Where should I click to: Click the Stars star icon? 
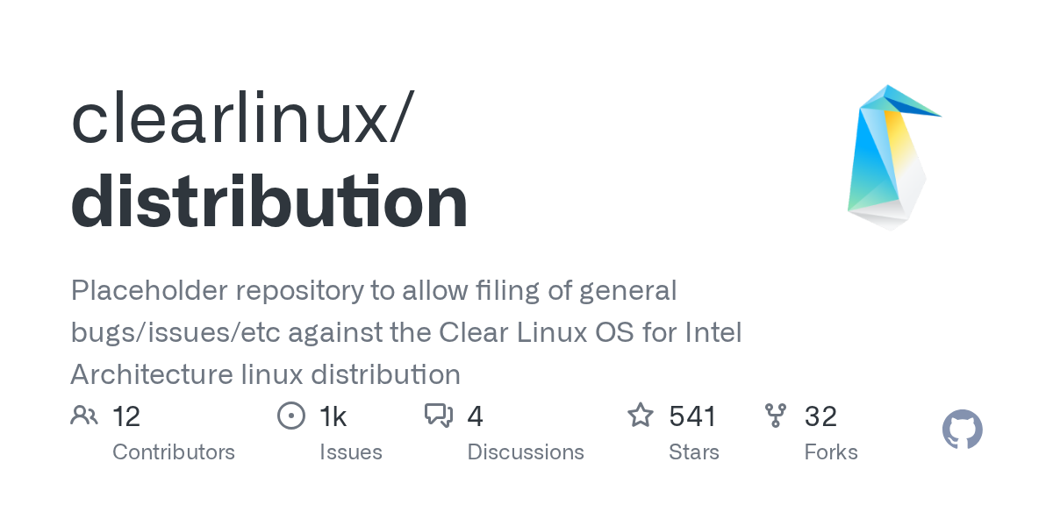pos(641,416)
